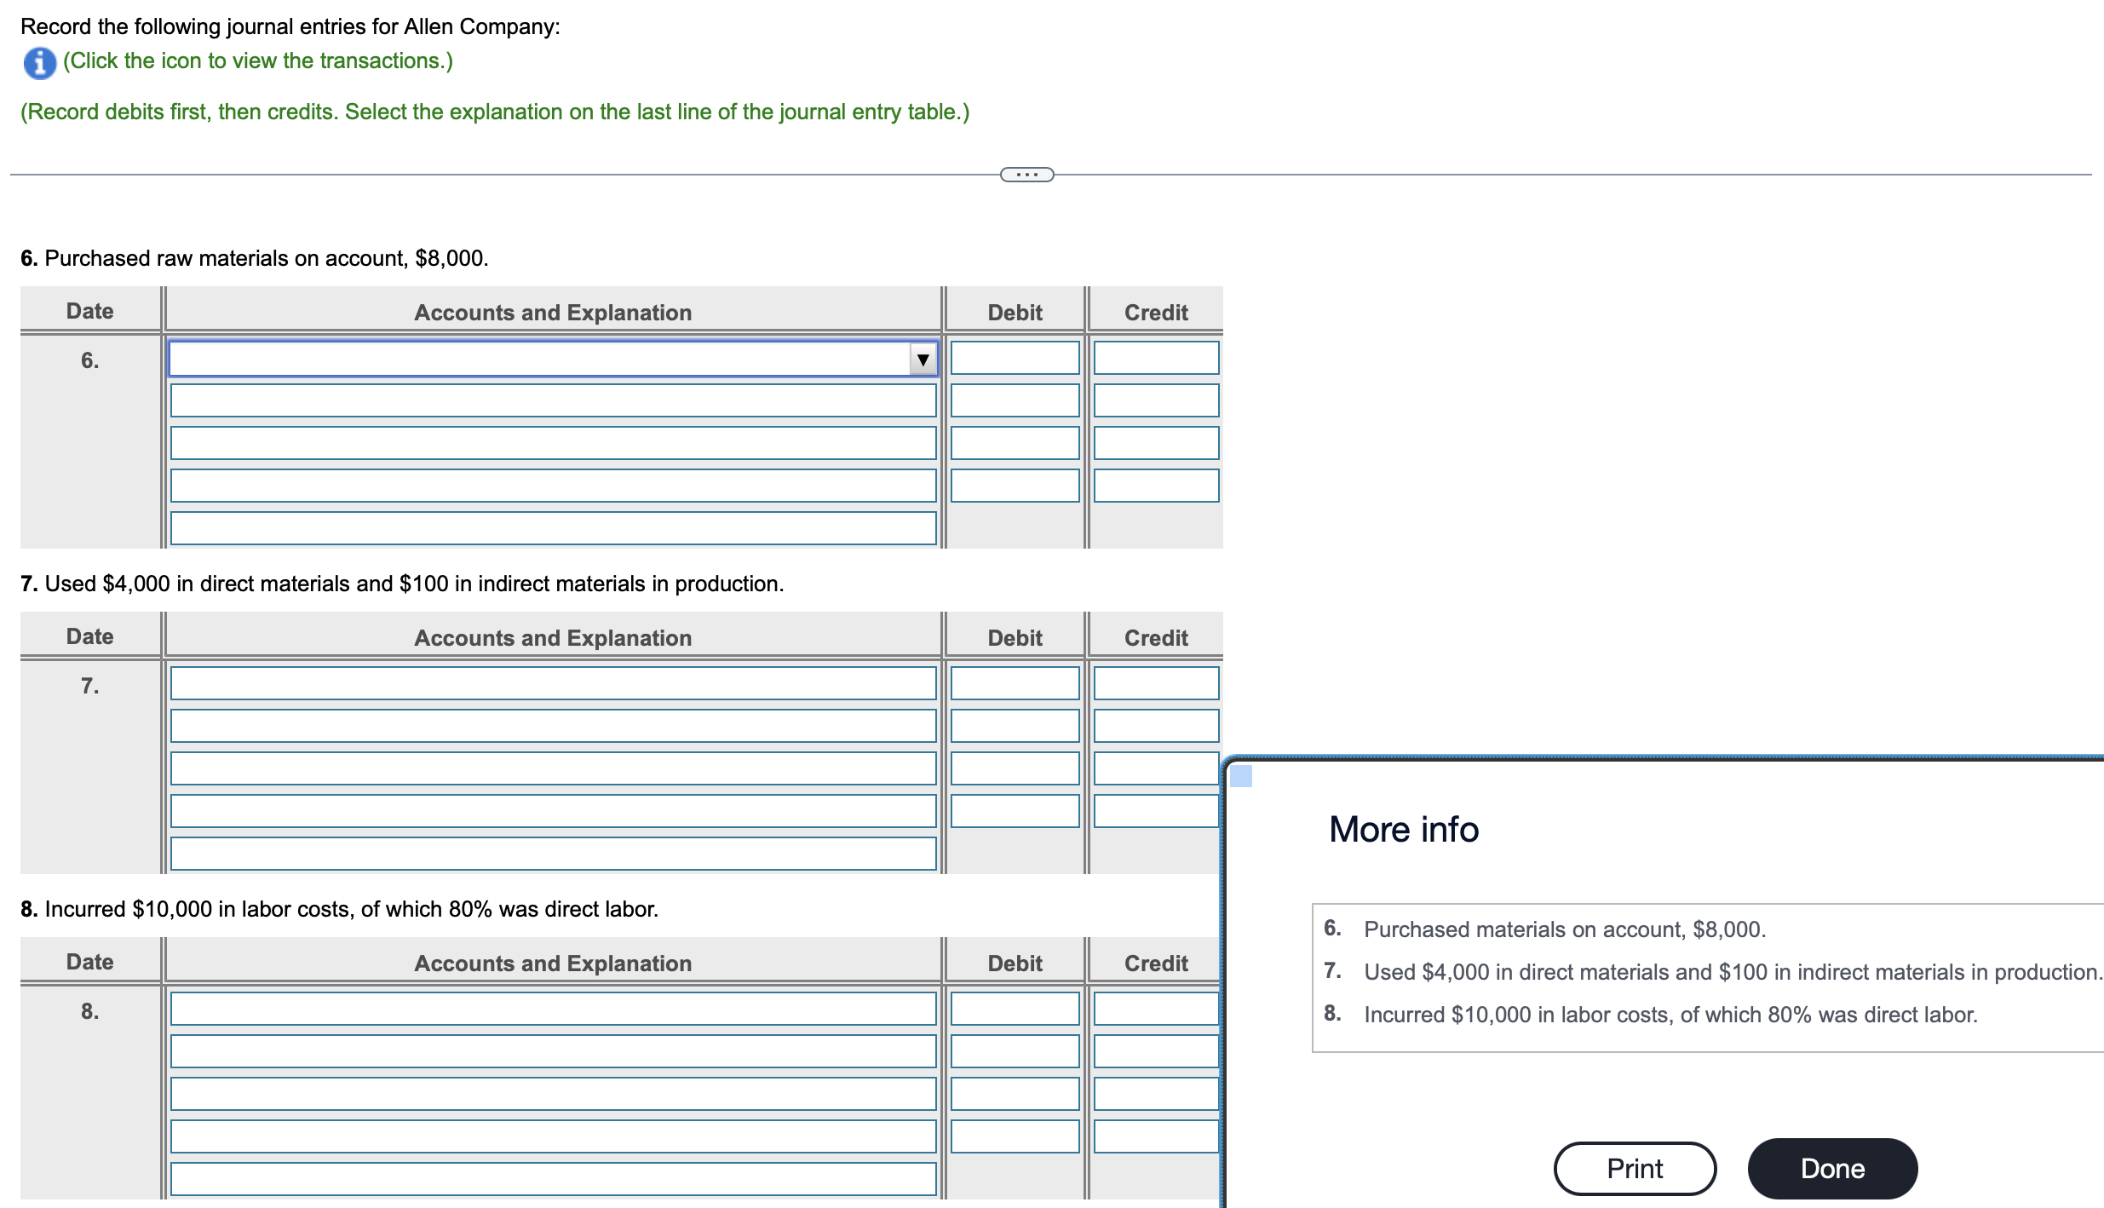Open the first account dropdown arrow in entry 6
The height and width of the screenshot is (1208, 2104).
tap(923, 360)
